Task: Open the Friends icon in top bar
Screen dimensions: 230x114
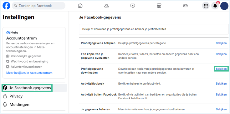Action: 106,6
